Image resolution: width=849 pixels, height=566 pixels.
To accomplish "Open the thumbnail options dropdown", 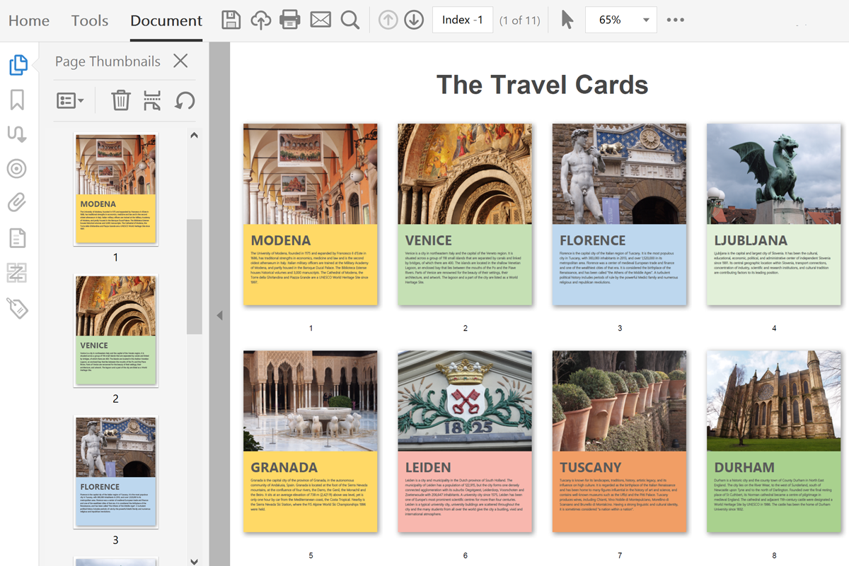I will 69,100.
